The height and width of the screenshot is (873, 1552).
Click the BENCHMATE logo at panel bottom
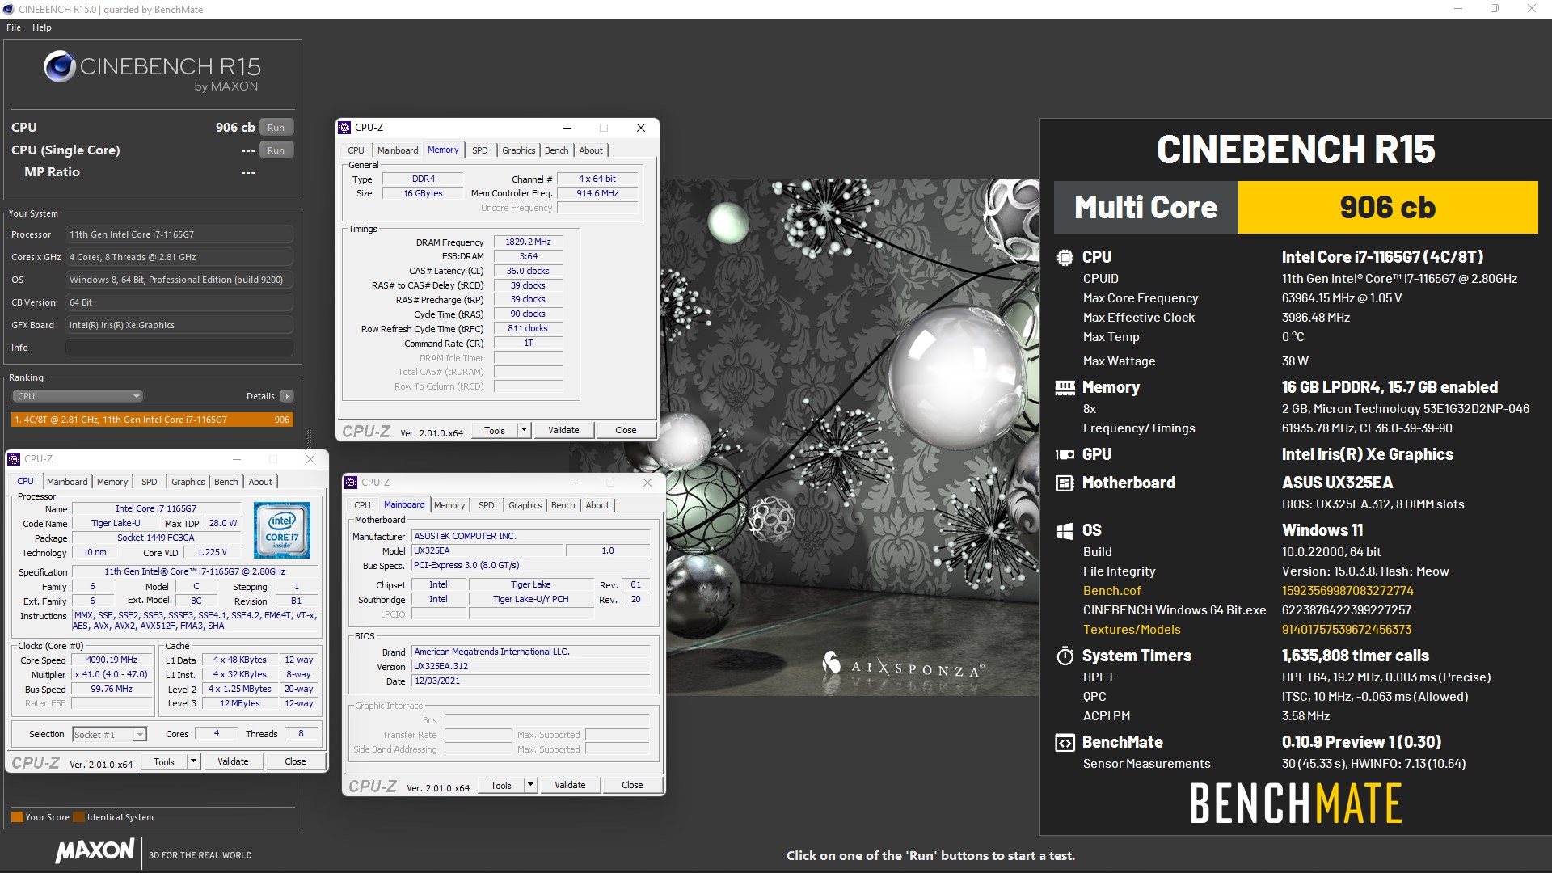[x=1296, y=803]
